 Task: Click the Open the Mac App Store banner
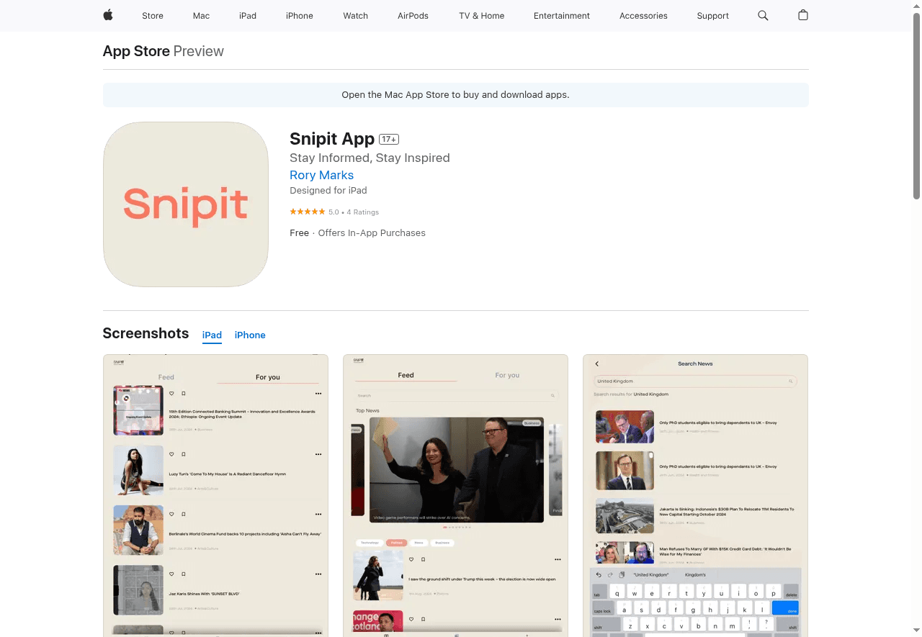[455, 94]
